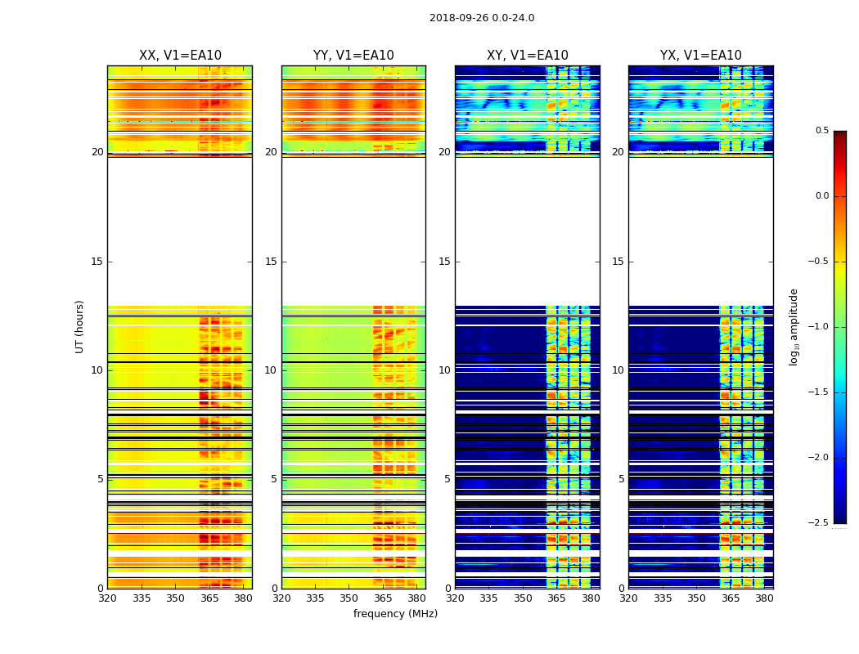Click the 2018-09-26 0.0-24.0 figure title
Image resolution: width=859 pixels, height=654 pixels.
pos(482,18)
